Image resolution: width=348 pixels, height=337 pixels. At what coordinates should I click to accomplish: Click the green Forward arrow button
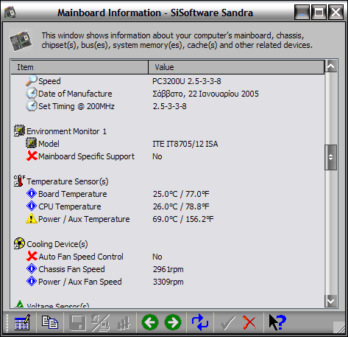(x=173, y=322)
